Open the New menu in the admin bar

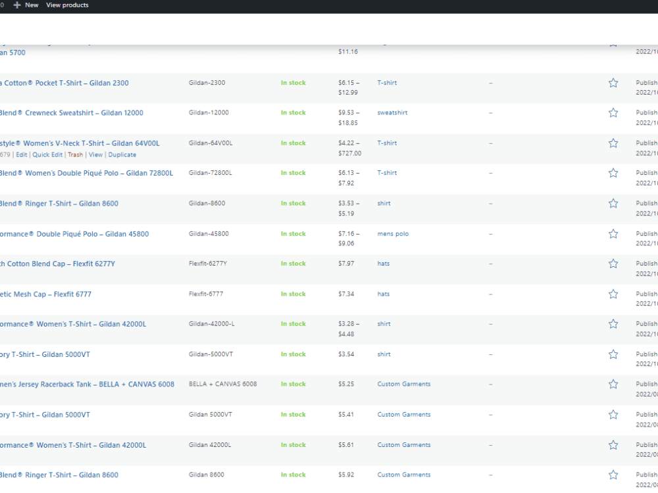click(26, 5)
